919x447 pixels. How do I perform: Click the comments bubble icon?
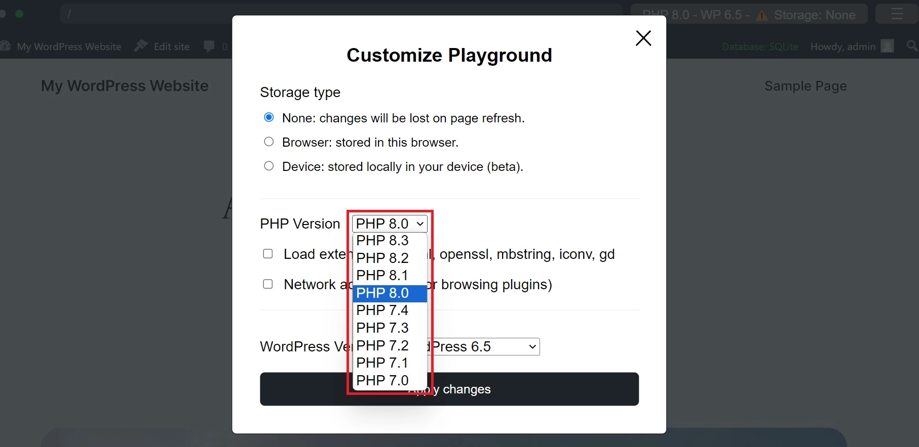209,47
